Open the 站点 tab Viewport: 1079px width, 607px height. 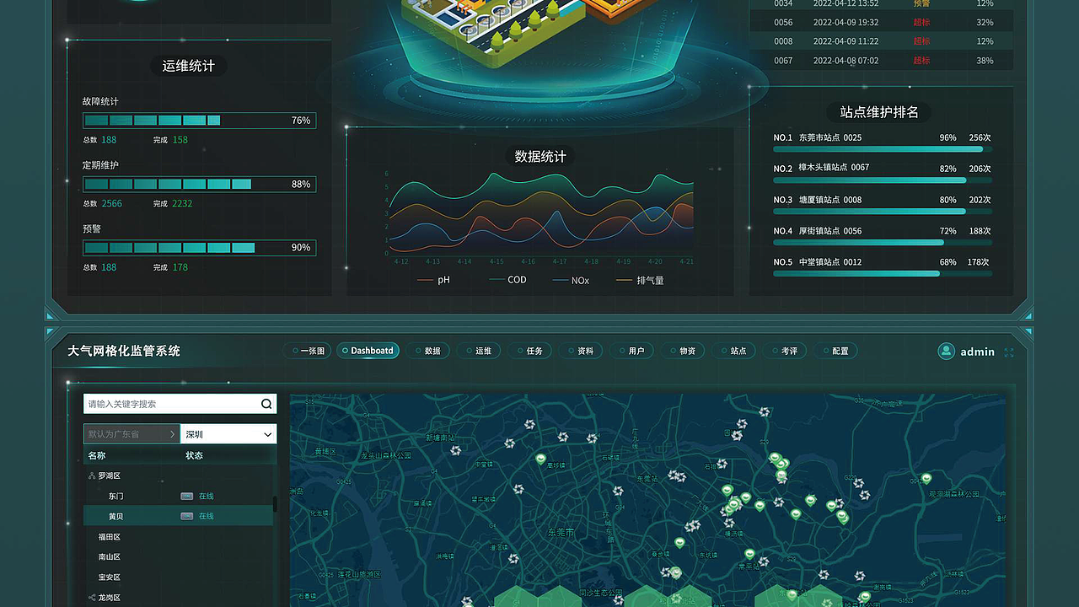coord(733,351)
